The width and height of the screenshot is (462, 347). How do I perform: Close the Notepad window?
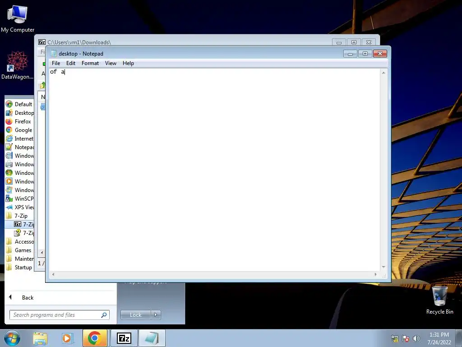coord(380,54)
